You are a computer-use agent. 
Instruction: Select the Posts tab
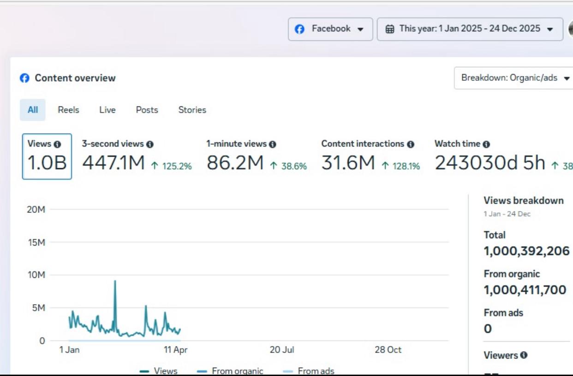147,110
